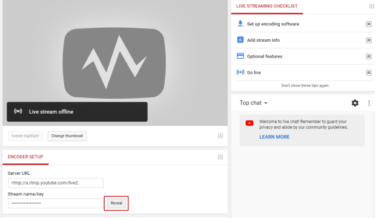The width and height of the screenshot is (376, 219).
Task: Click the drag handle beside Change thumbnail
Action: pyautogui.click(x=220, y=136)
